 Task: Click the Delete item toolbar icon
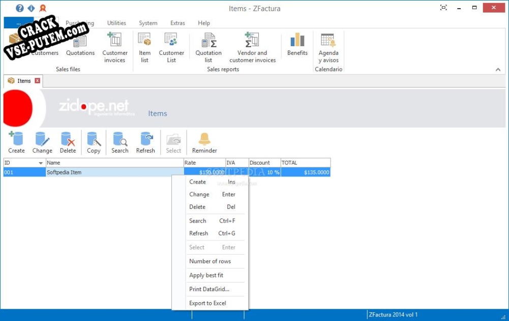click(68, 142)
